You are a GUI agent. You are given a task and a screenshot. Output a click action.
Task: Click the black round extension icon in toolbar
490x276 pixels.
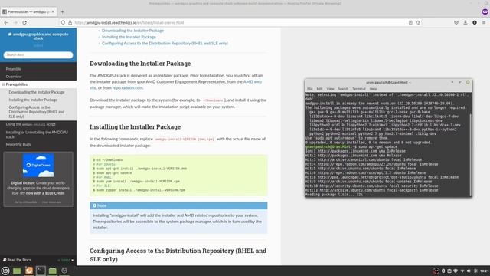coord(475,22)
